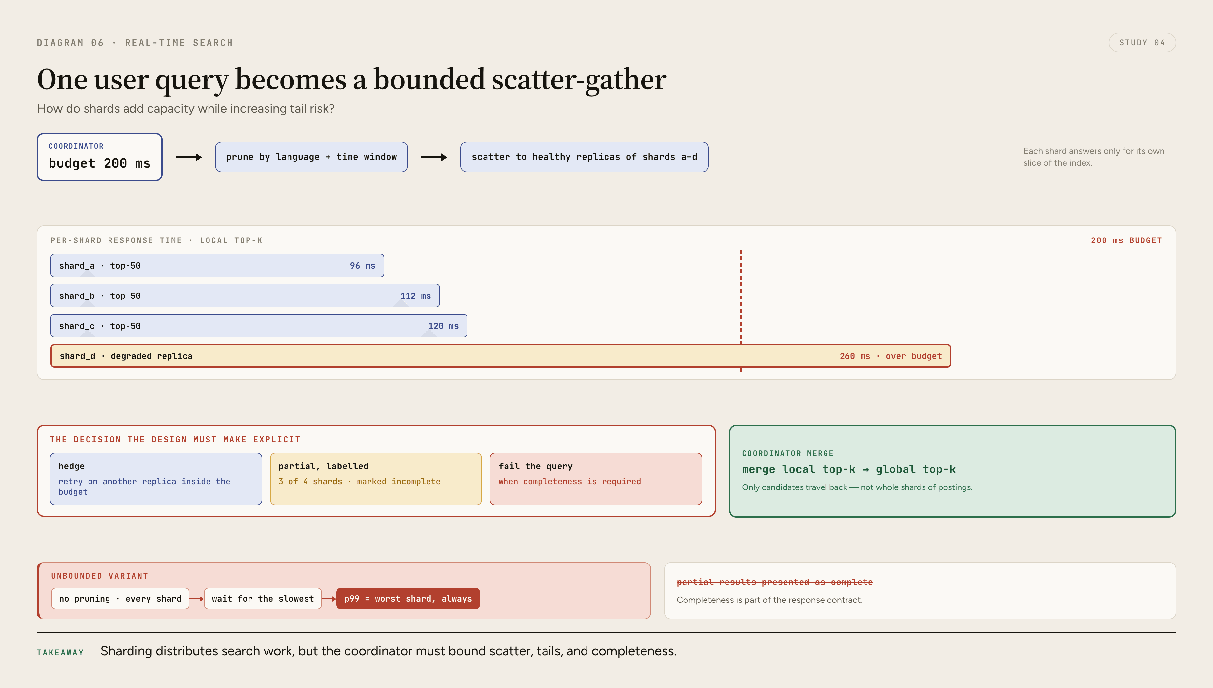Click the only candidates travel back sentence
Screen dimensions: 1213x688
tap(857, 487)
